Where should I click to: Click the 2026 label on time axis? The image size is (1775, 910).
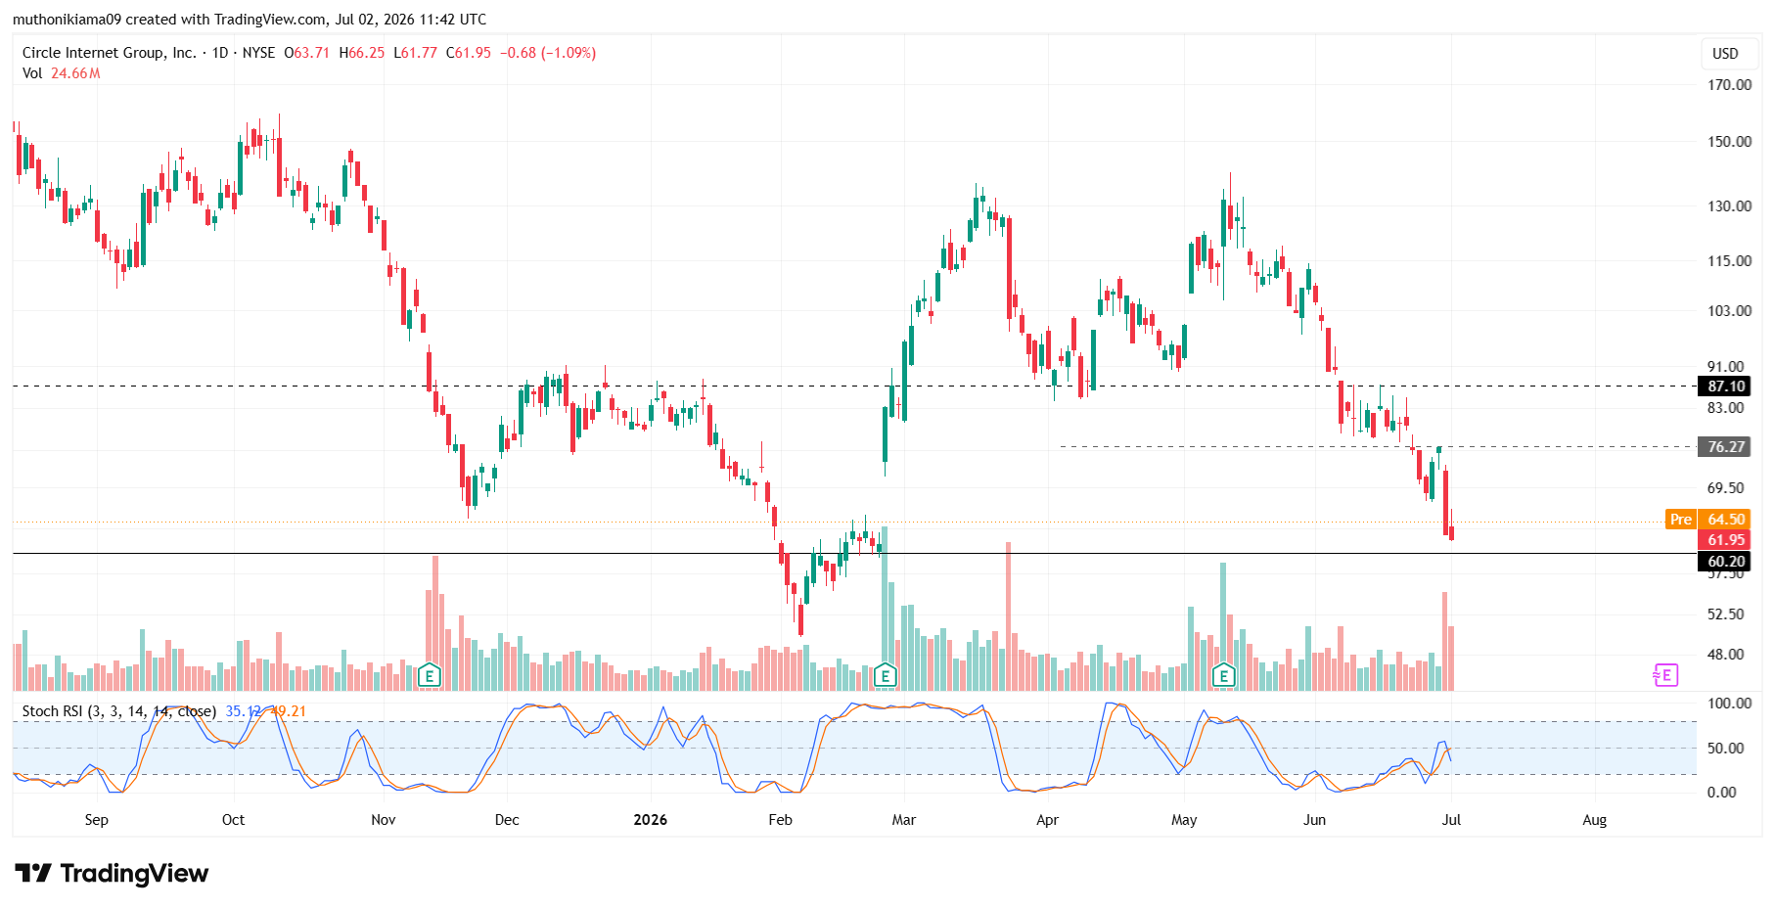[x=650, y=820]
